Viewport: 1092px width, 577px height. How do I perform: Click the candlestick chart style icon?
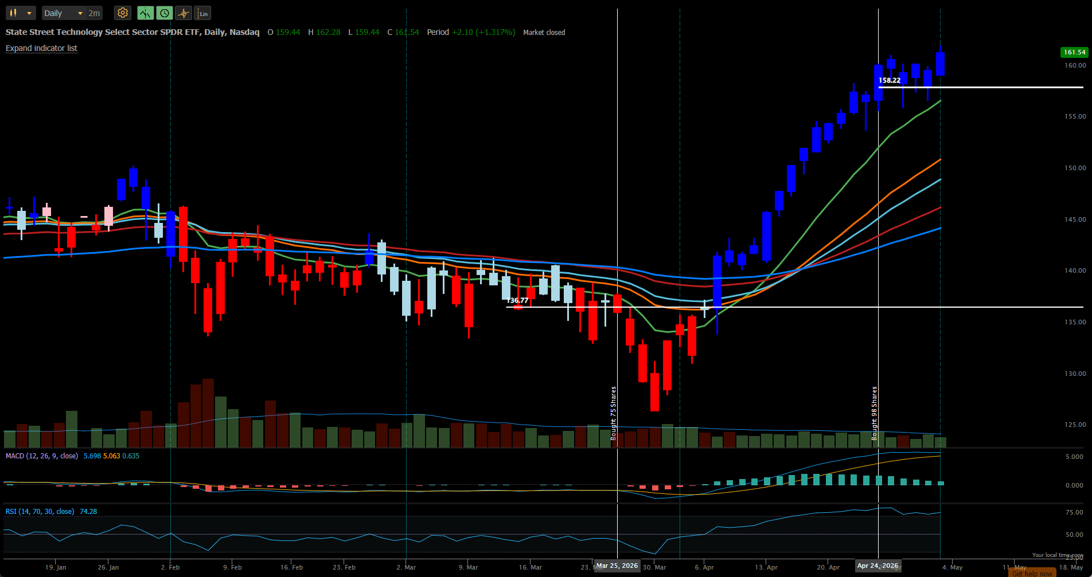(x=13, y=13)
